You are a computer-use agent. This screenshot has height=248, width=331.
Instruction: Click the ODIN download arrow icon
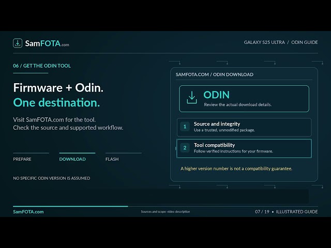(192, 98)
